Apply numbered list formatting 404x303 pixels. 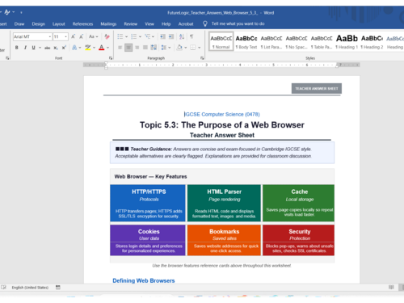(133, 36)
